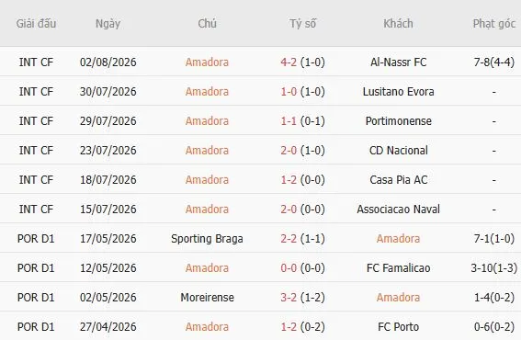Open FC Famalicao team page
Image resolution: width=521 pixels, height=340 pixels.
click(x=398, y=268)
